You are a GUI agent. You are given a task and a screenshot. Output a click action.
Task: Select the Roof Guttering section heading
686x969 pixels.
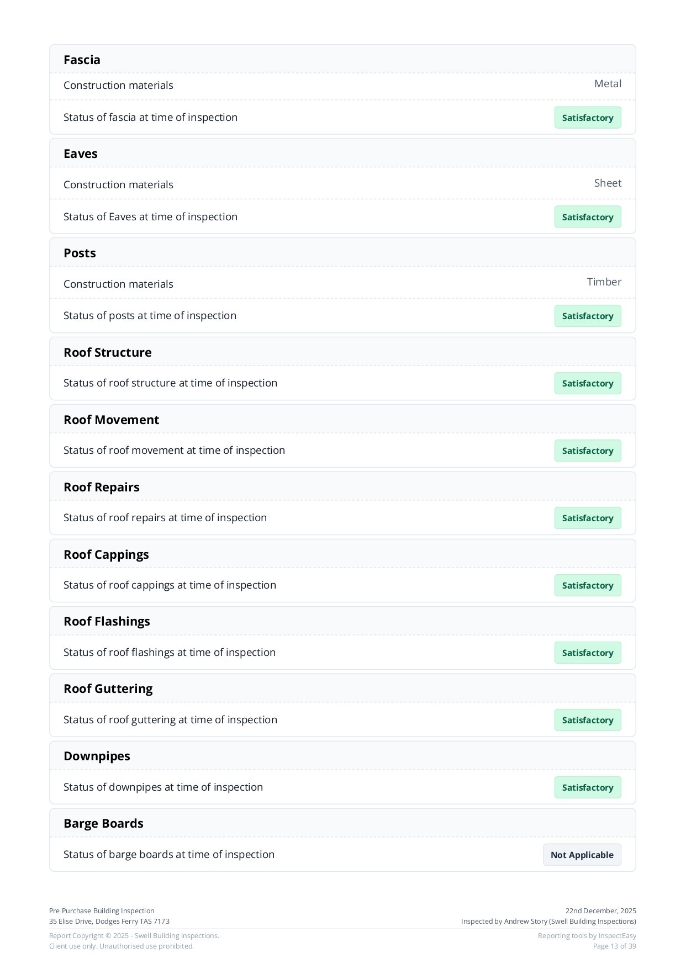tap(108, 689)
